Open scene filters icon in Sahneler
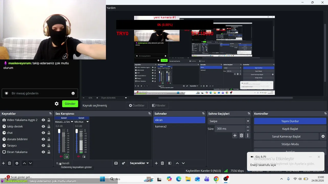This screenshot has width=328, height=184. (170, 163)
